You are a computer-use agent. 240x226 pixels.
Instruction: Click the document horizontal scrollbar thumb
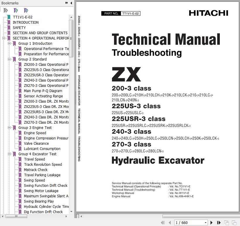(201, 216)
